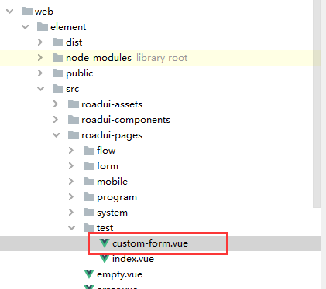Select the flow folder name

[106, 151]
